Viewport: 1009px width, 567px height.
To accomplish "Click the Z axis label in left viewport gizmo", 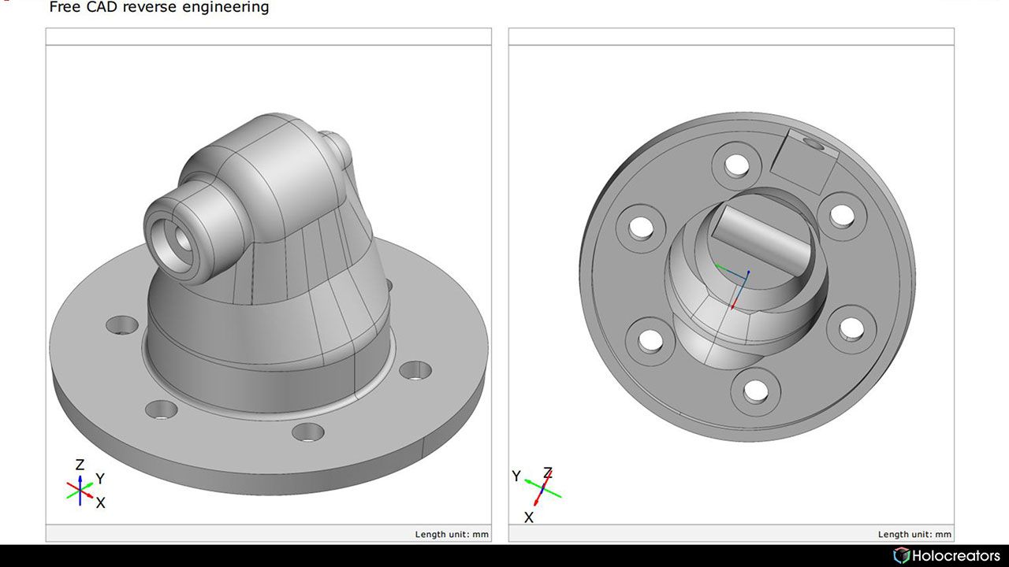I will [80, 465].
